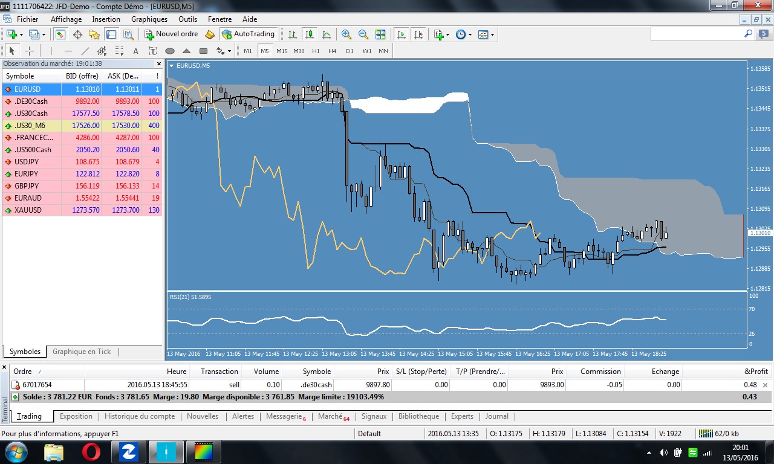Click the tile windows icon
Screen dimensions: 774x464
click(x=380, y=34)
